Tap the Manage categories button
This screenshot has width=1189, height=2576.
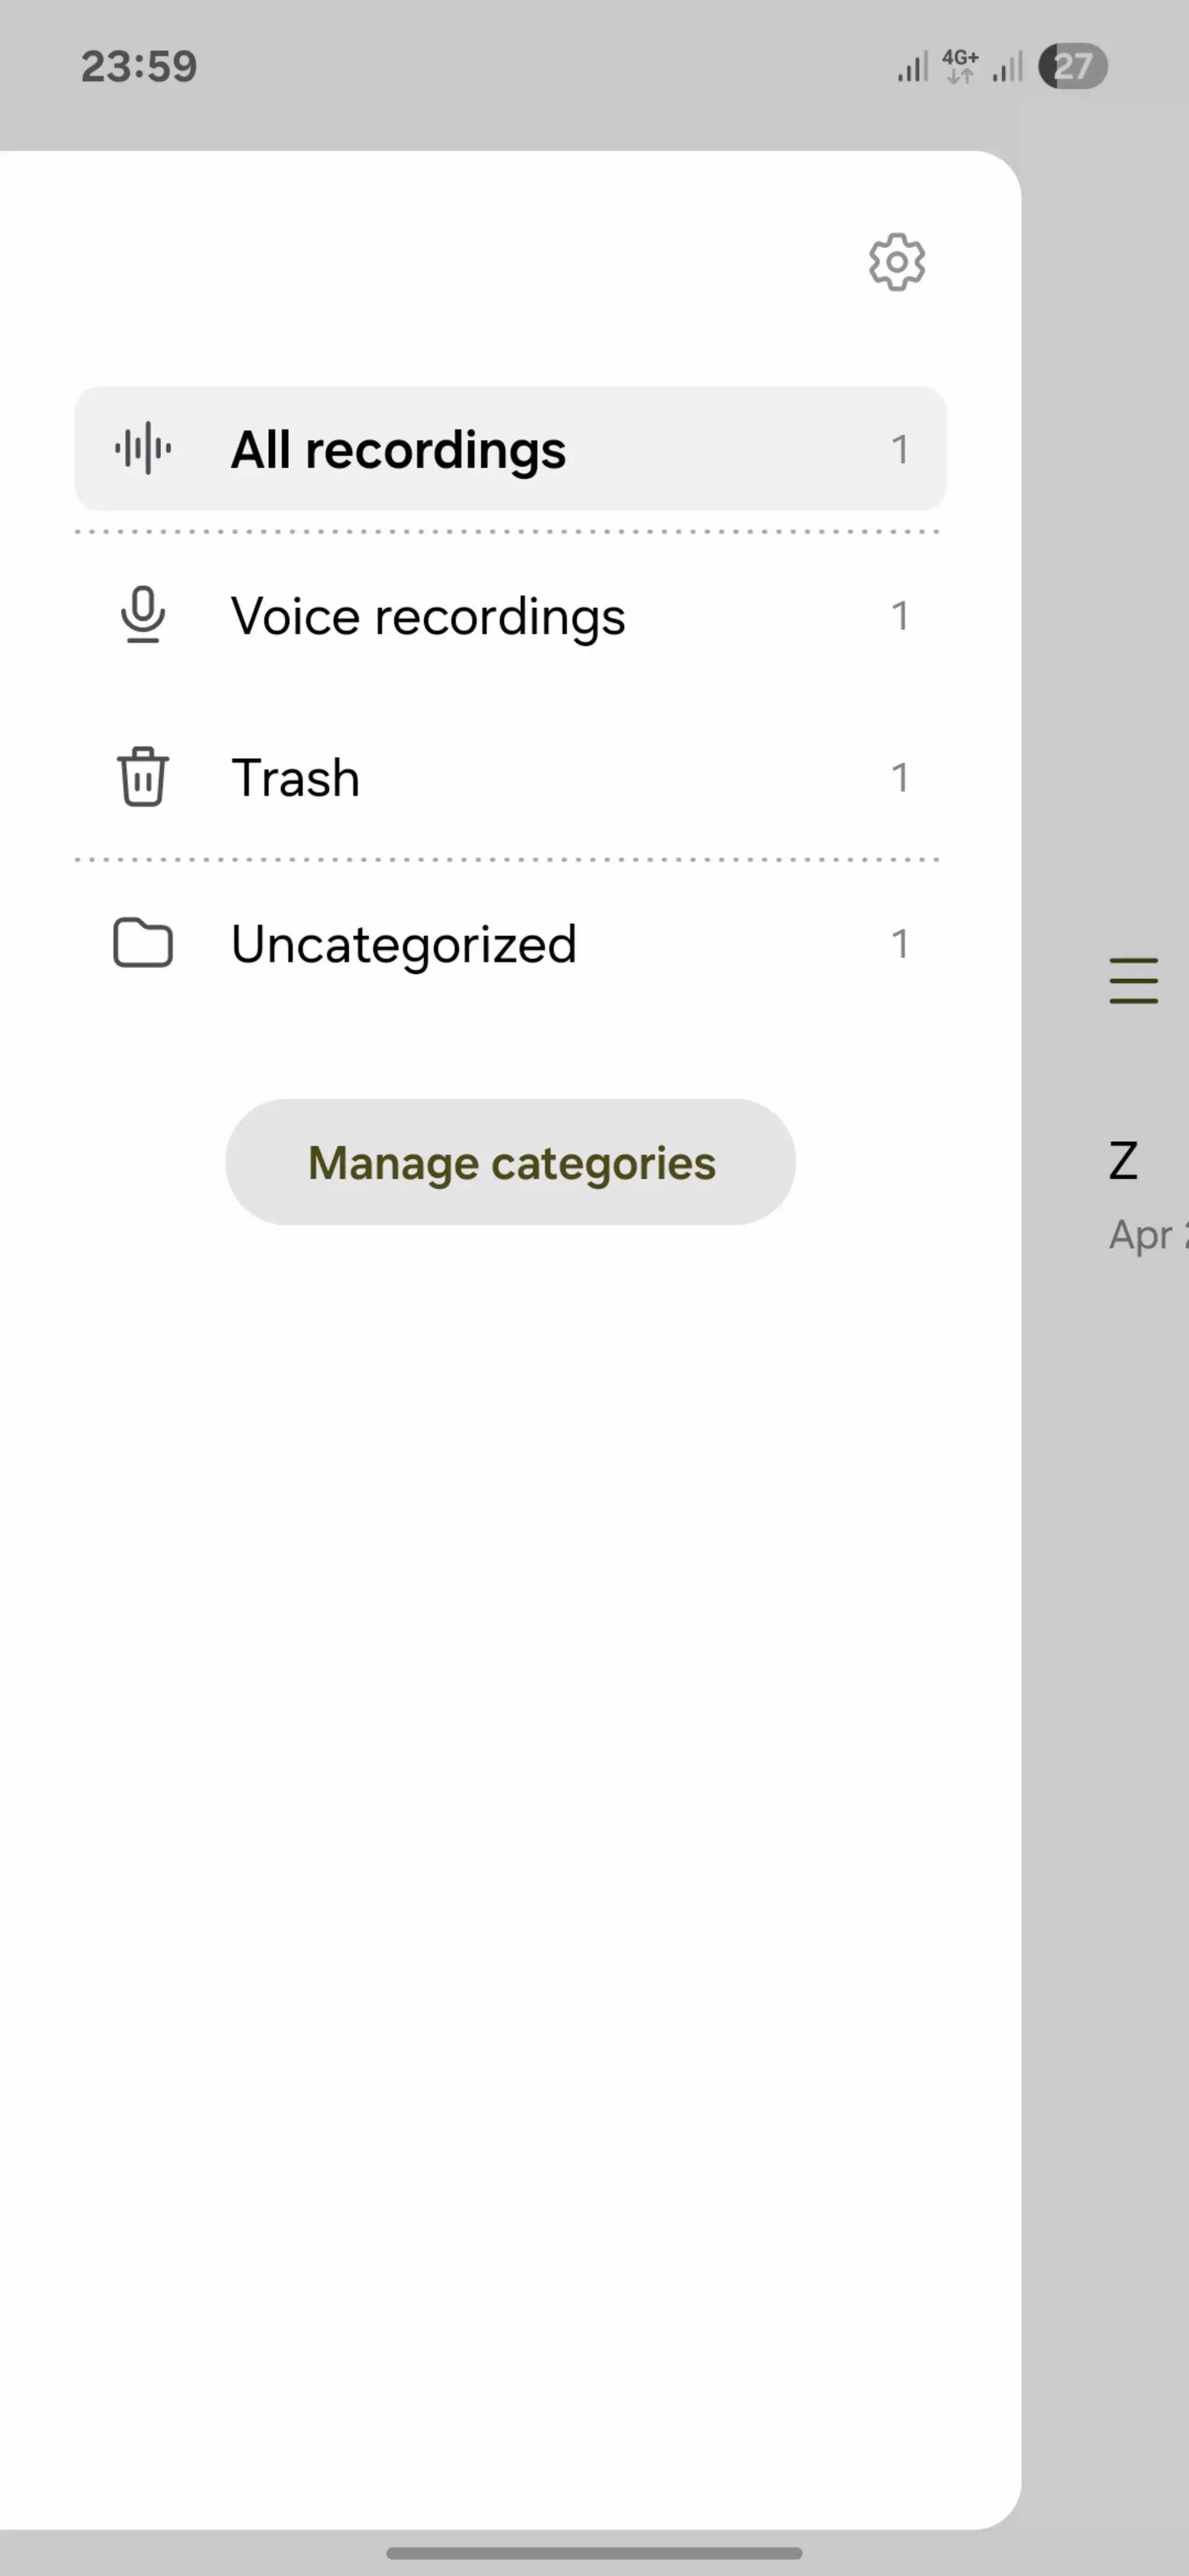(x=510, y=1162)
